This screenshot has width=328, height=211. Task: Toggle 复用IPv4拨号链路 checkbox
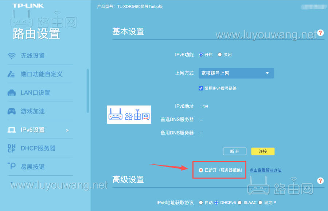click(x=201, y=88)
